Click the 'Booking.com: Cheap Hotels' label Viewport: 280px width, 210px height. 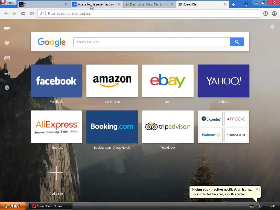click(x=112, y=148)
